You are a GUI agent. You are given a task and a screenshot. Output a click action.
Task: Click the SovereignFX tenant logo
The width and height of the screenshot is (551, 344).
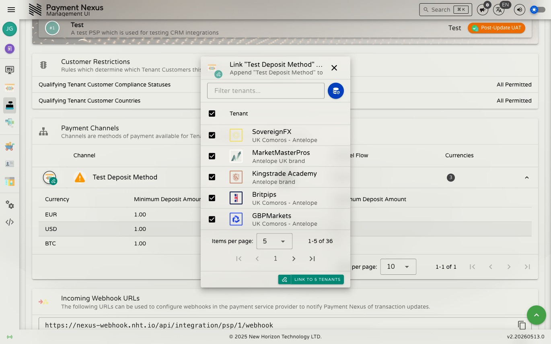point(236,135)
